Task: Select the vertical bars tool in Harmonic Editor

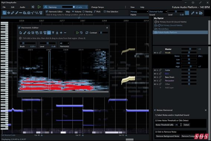Action: pos(33,33)
